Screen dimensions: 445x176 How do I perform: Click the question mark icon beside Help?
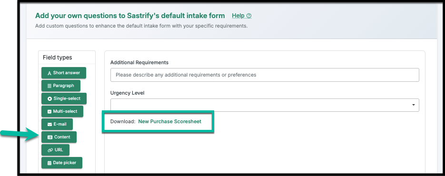pyautogui.click(x=249, y=16)
